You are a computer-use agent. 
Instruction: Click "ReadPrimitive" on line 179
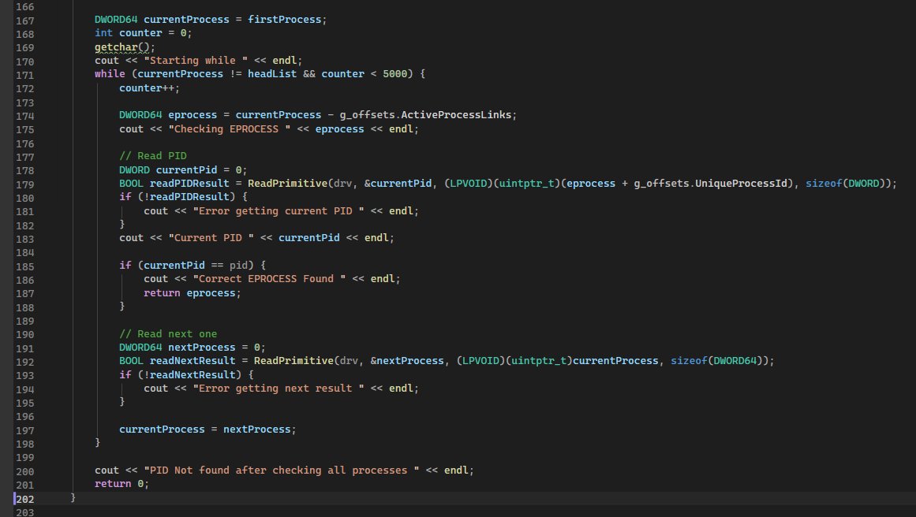pos(287,183)
